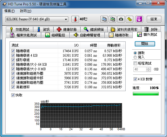Click the camera save screenshot icon
The image size is (167, 137).
(121, 19)
